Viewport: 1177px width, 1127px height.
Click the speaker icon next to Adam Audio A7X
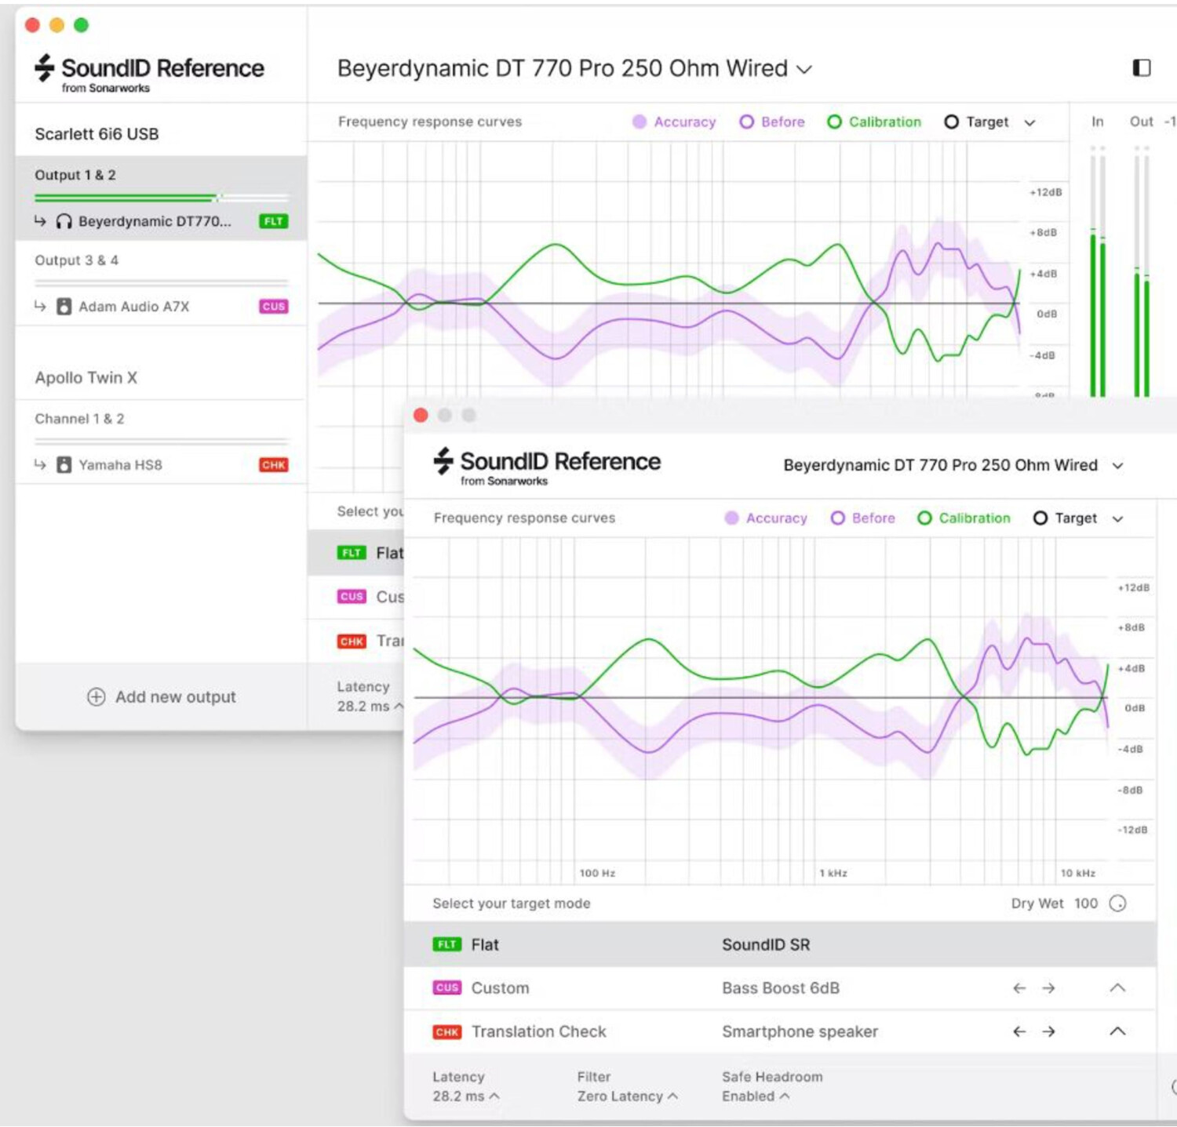tap(64, 307)
